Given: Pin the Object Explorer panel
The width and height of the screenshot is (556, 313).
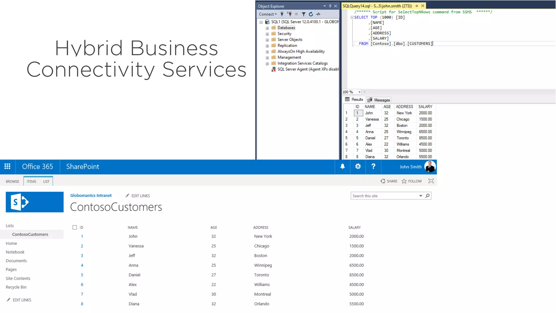Looking at the screenshot, I should click(330, 6).
